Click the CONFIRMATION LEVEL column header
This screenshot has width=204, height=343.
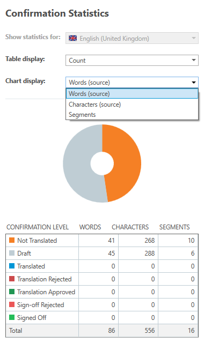38,227
